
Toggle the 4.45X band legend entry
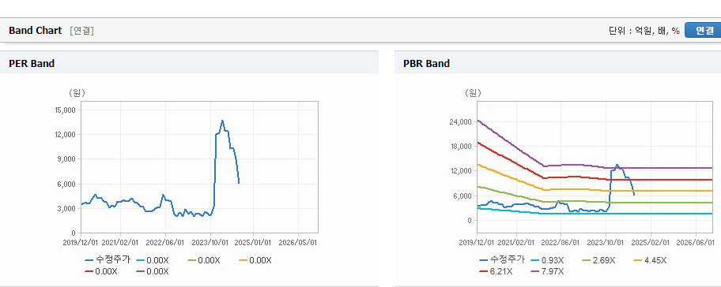[x=650, y=260]
